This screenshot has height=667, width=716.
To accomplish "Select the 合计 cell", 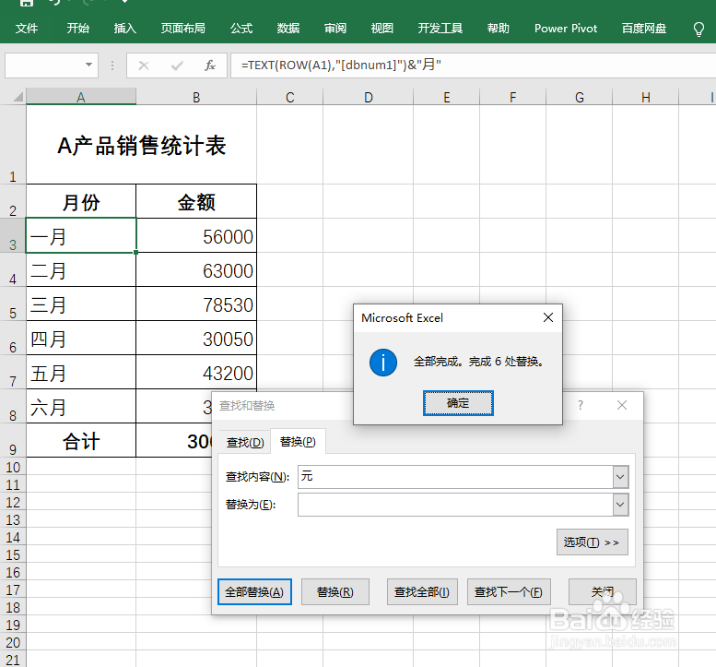I will (x=81, y=440).
